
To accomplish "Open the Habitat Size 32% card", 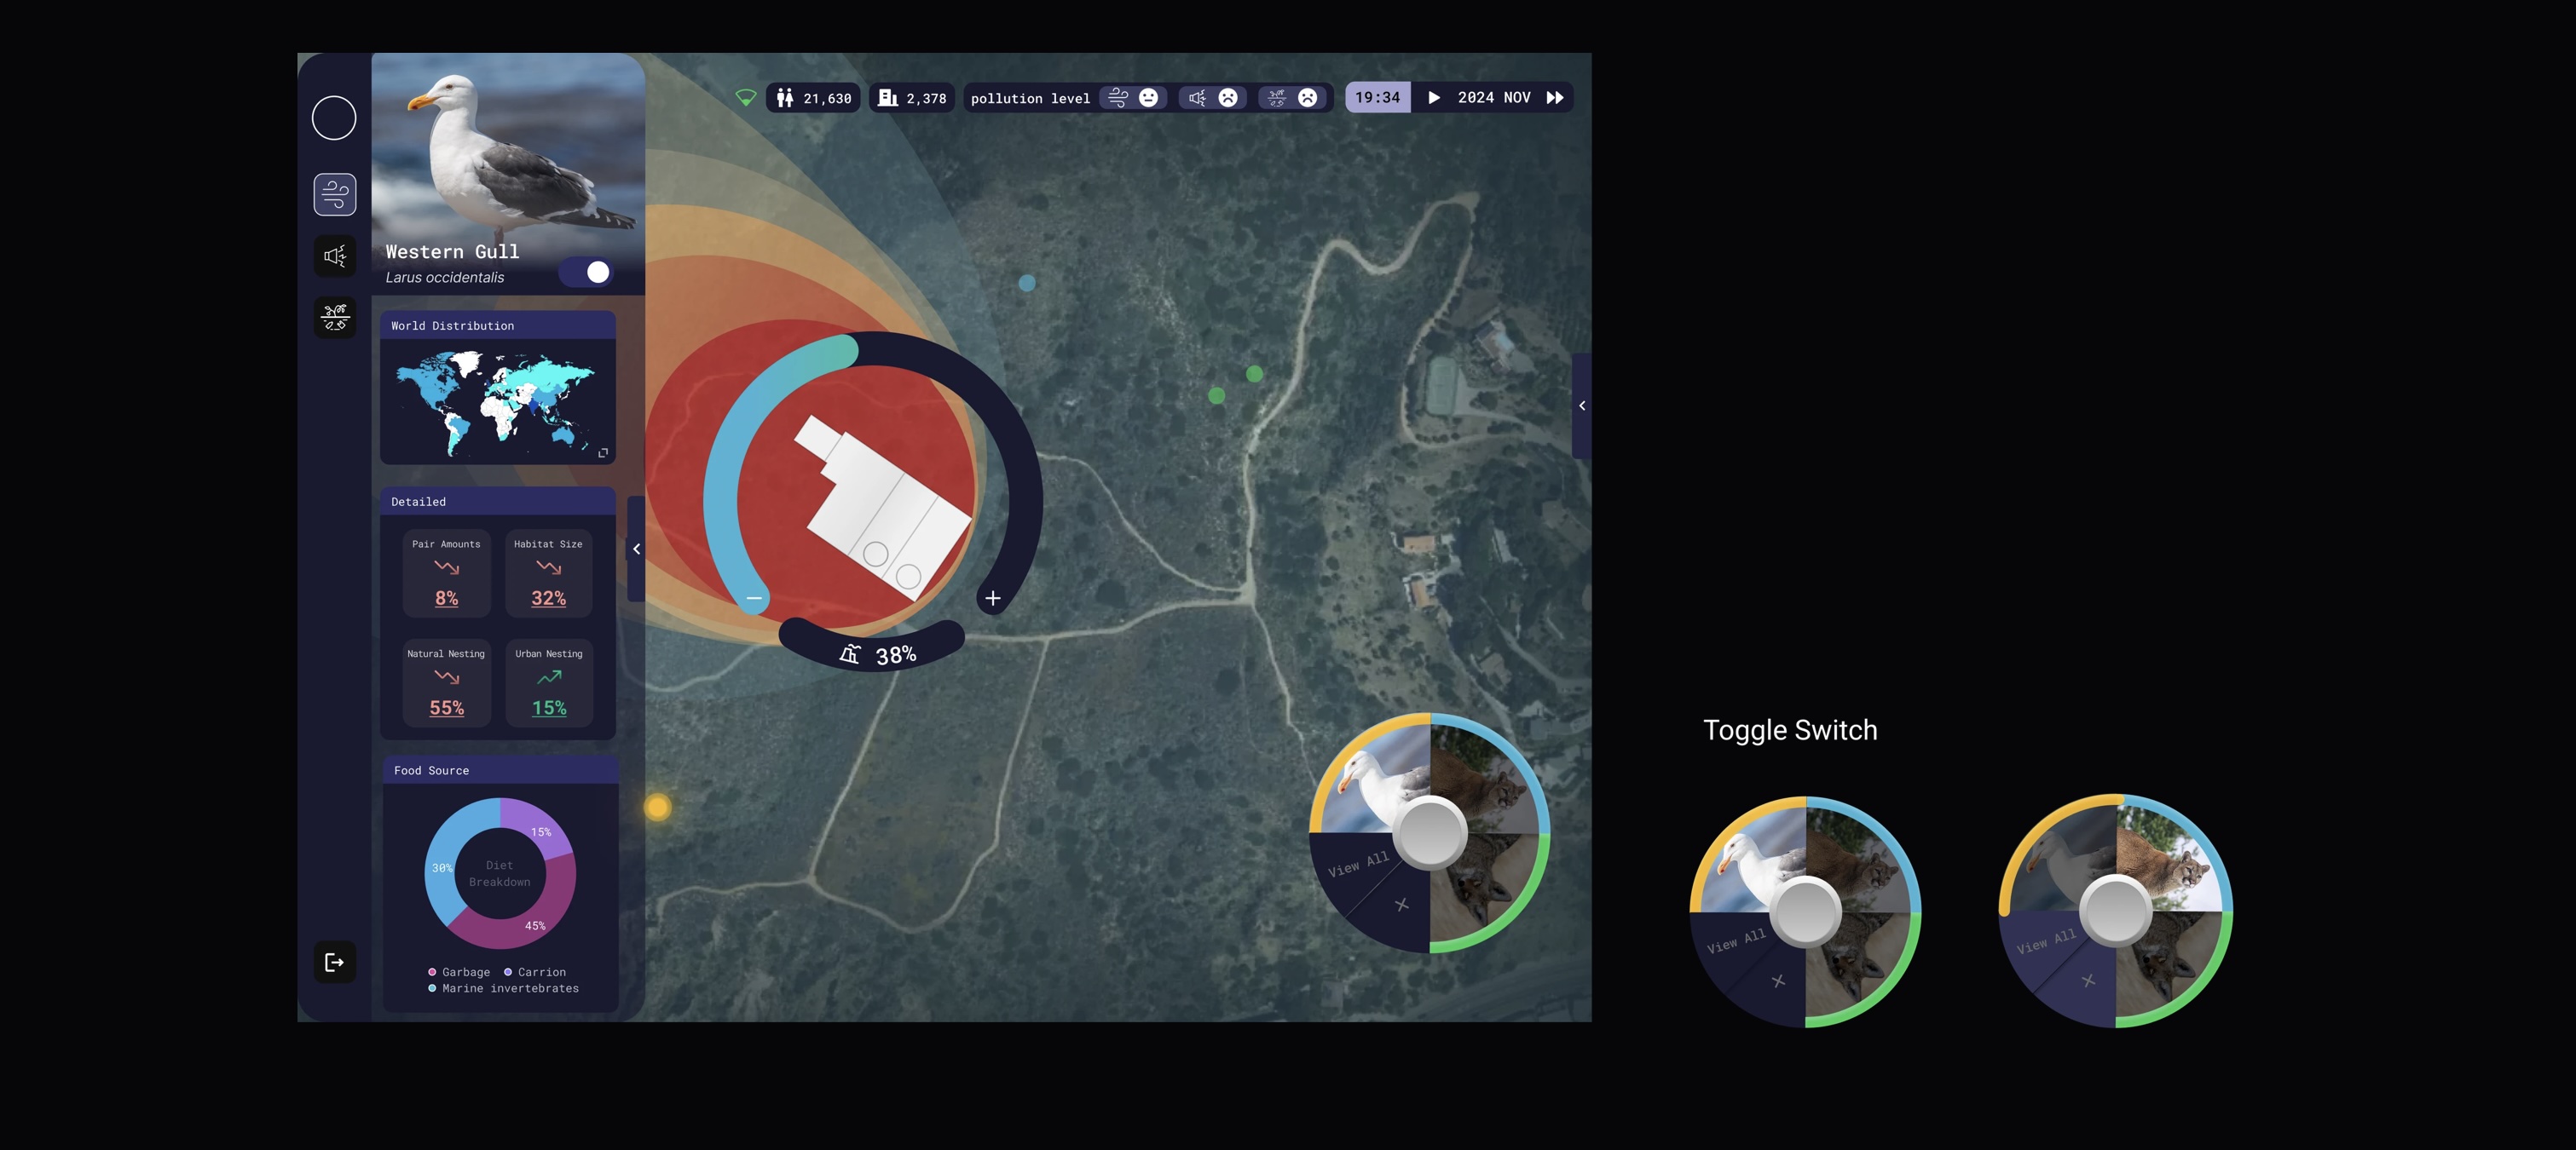I will coord(548,573).
